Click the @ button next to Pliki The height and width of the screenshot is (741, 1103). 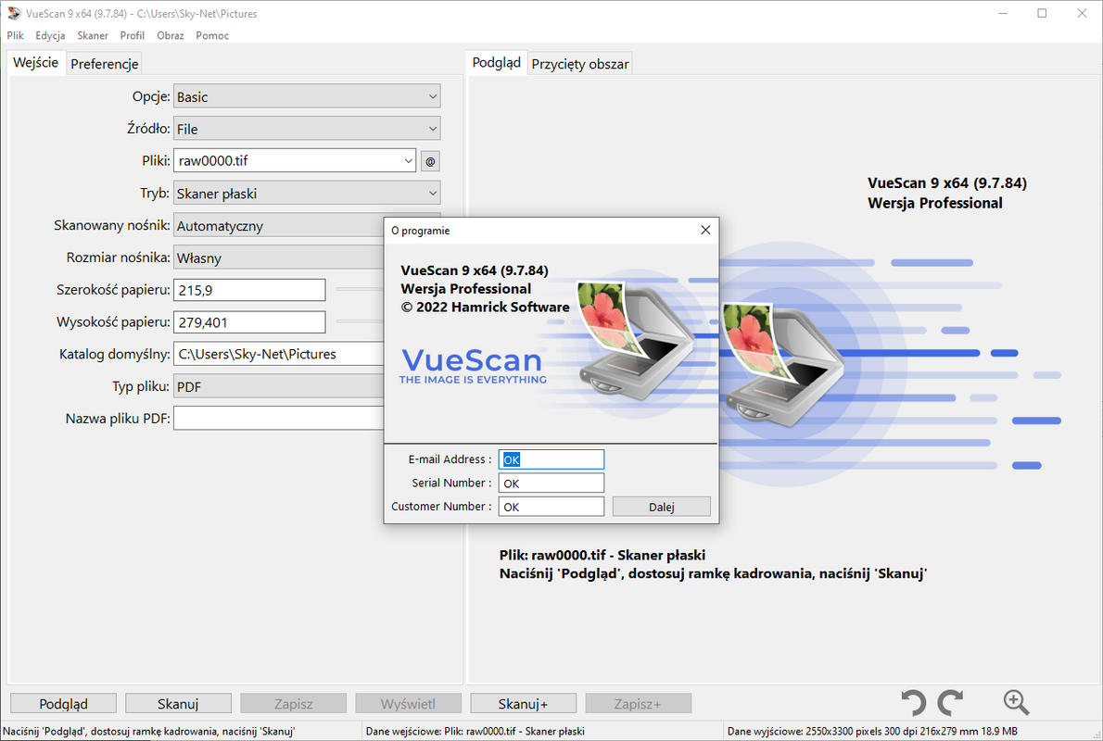[x=430, y=161]
